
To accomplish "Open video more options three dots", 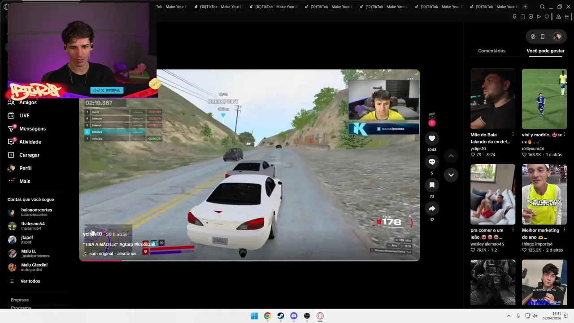I will point(410,79).
